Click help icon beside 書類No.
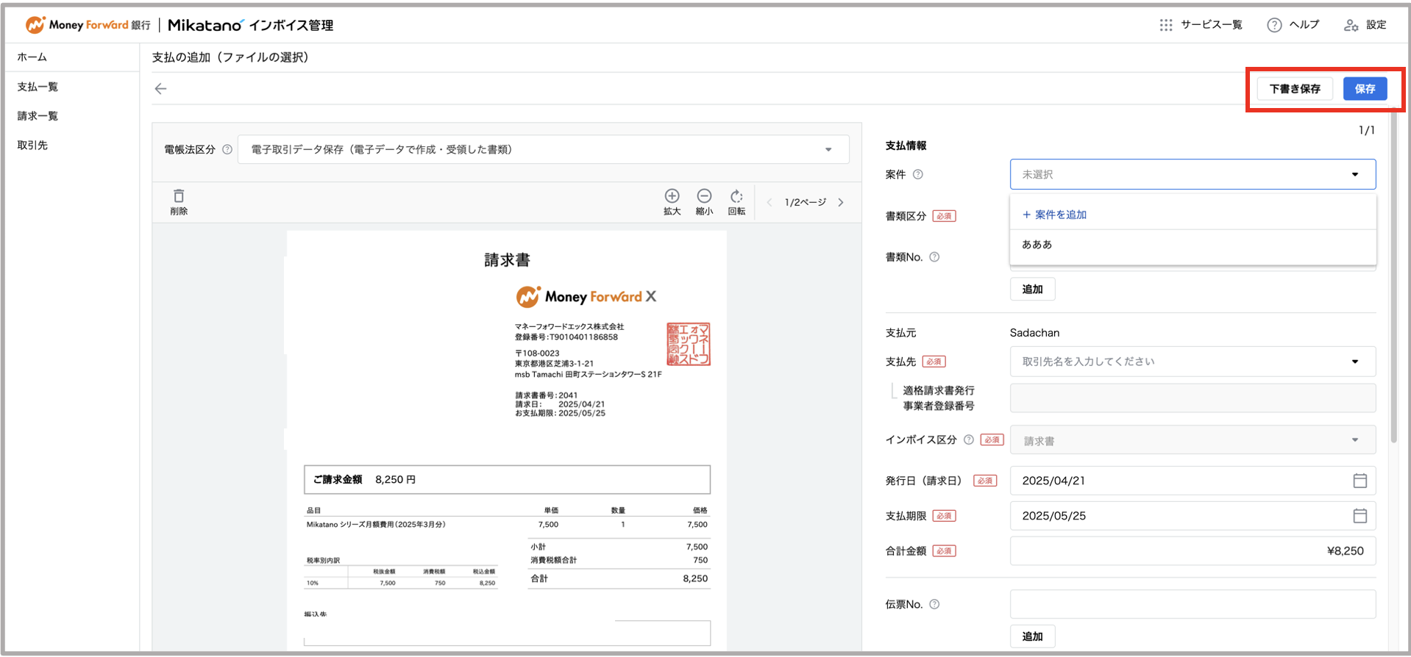This screenshot has height=657, width=1411. [934, 257]
